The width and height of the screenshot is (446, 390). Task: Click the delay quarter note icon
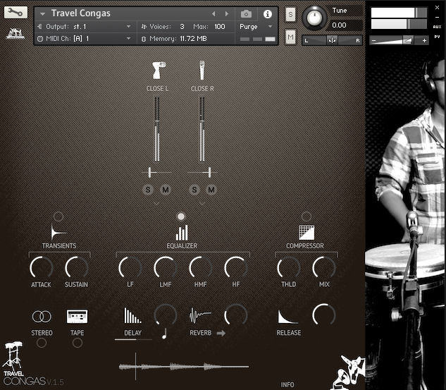pos(164,334)
